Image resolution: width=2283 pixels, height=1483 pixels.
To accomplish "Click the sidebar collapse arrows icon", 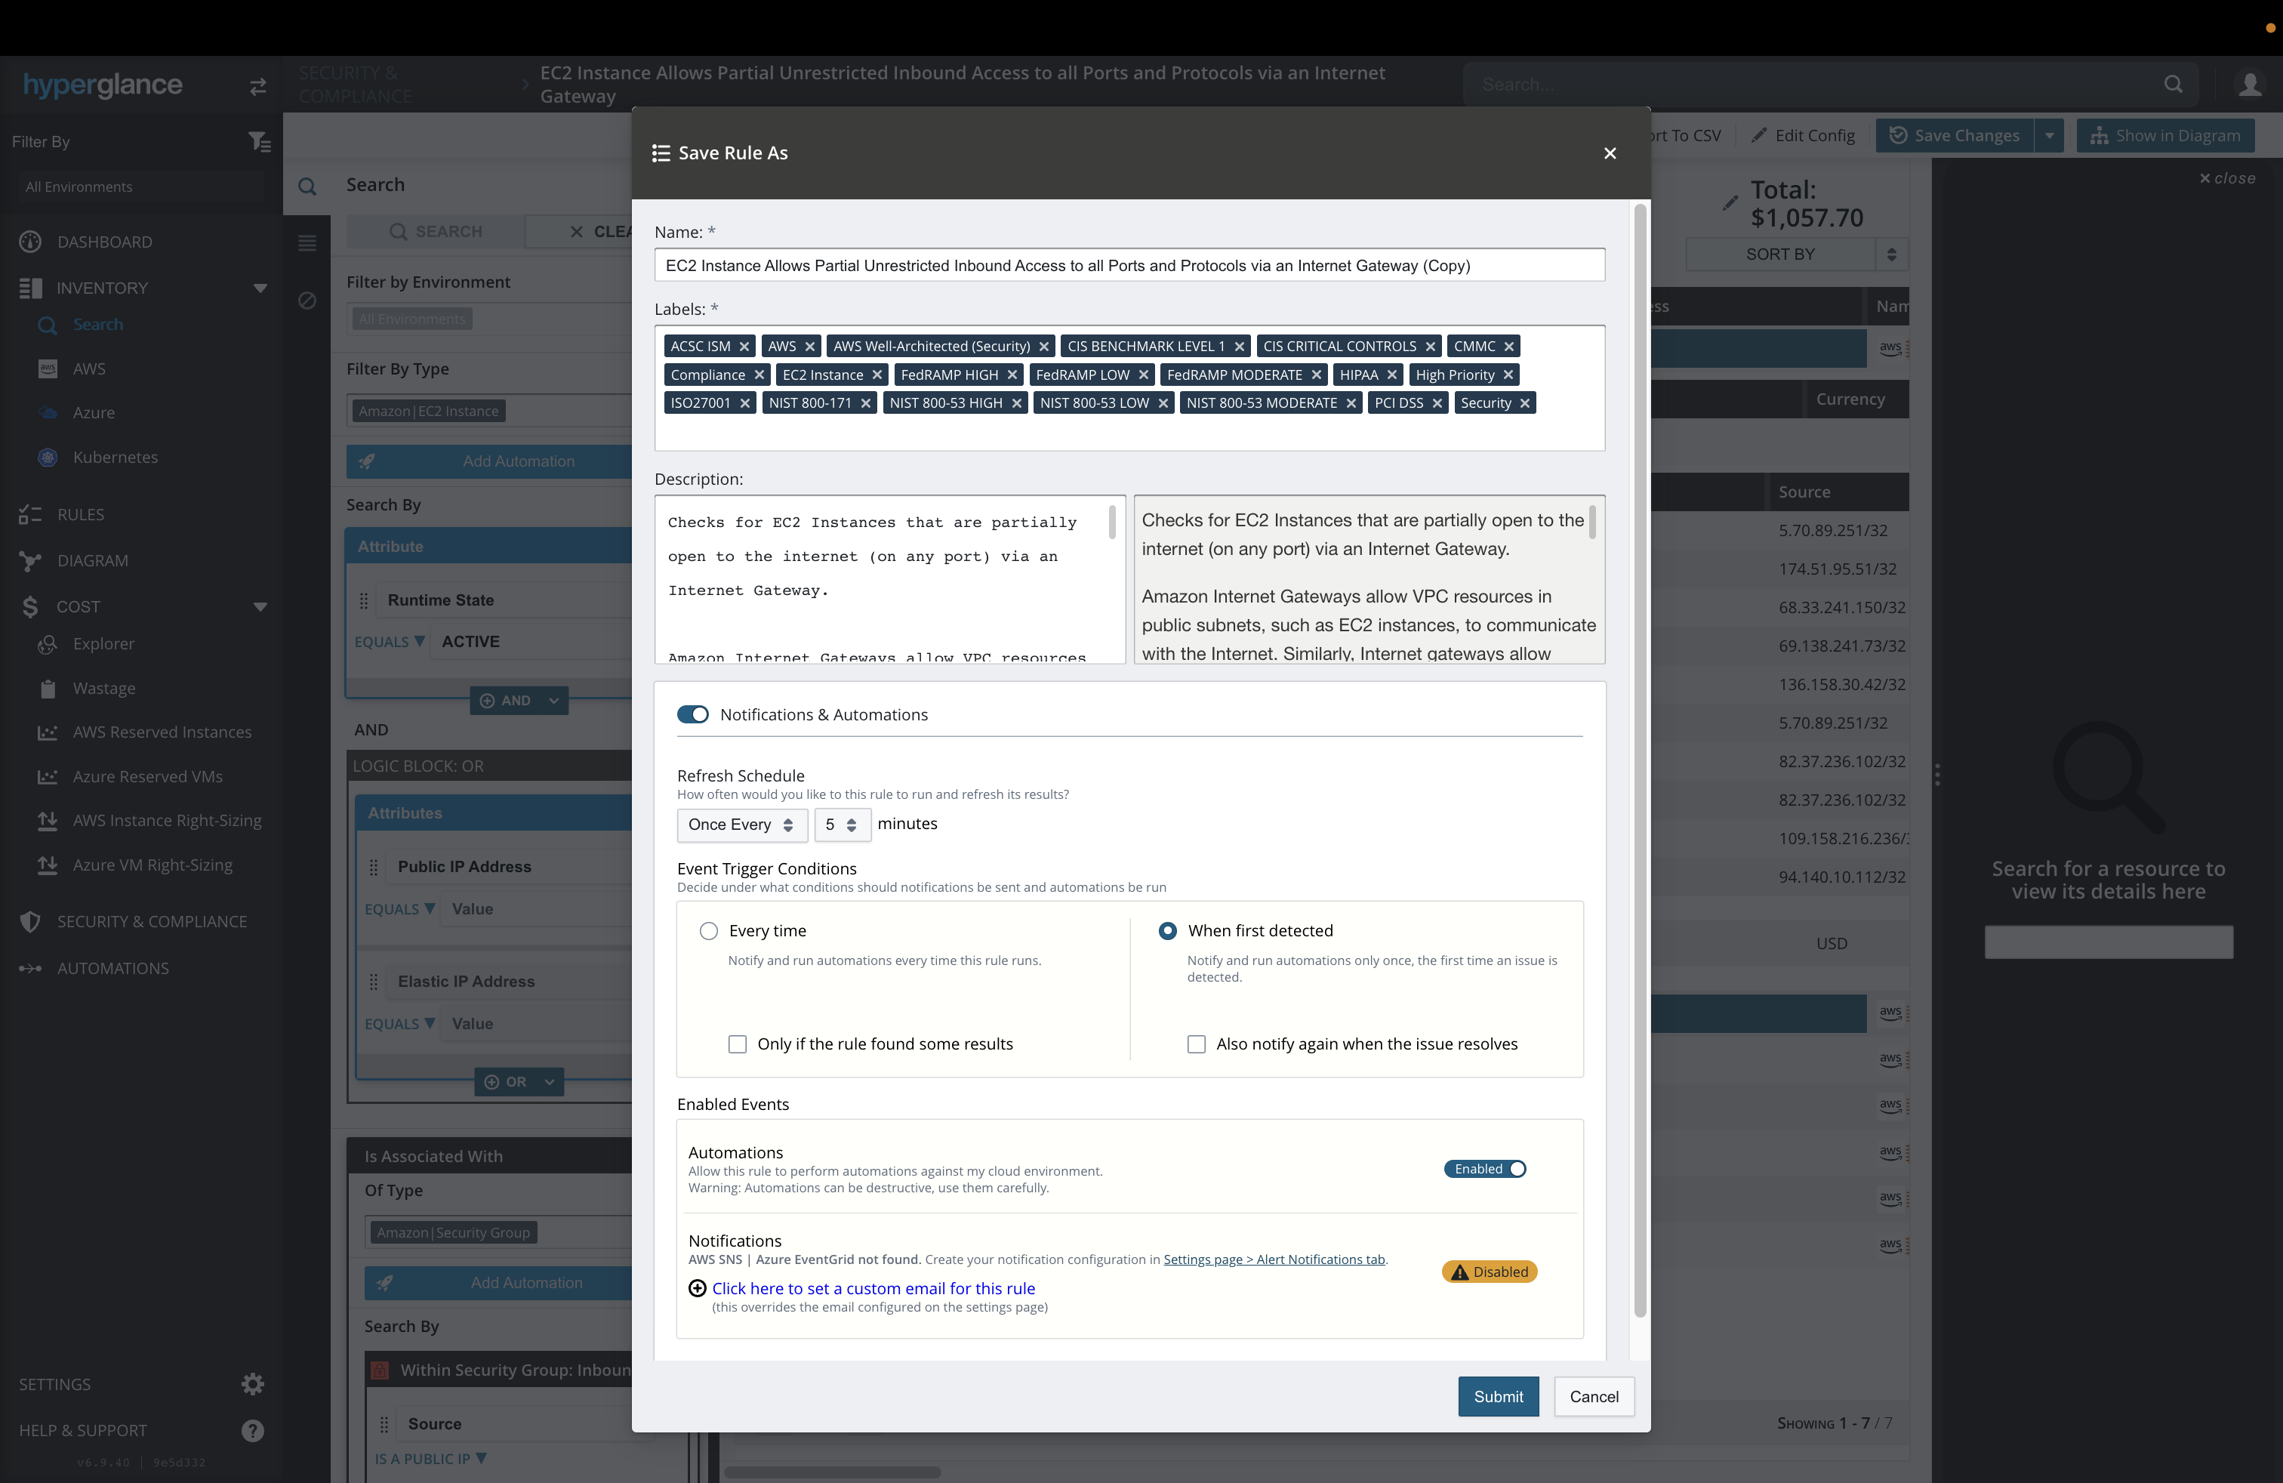I will pyautogui.click(x=258, y=86).
